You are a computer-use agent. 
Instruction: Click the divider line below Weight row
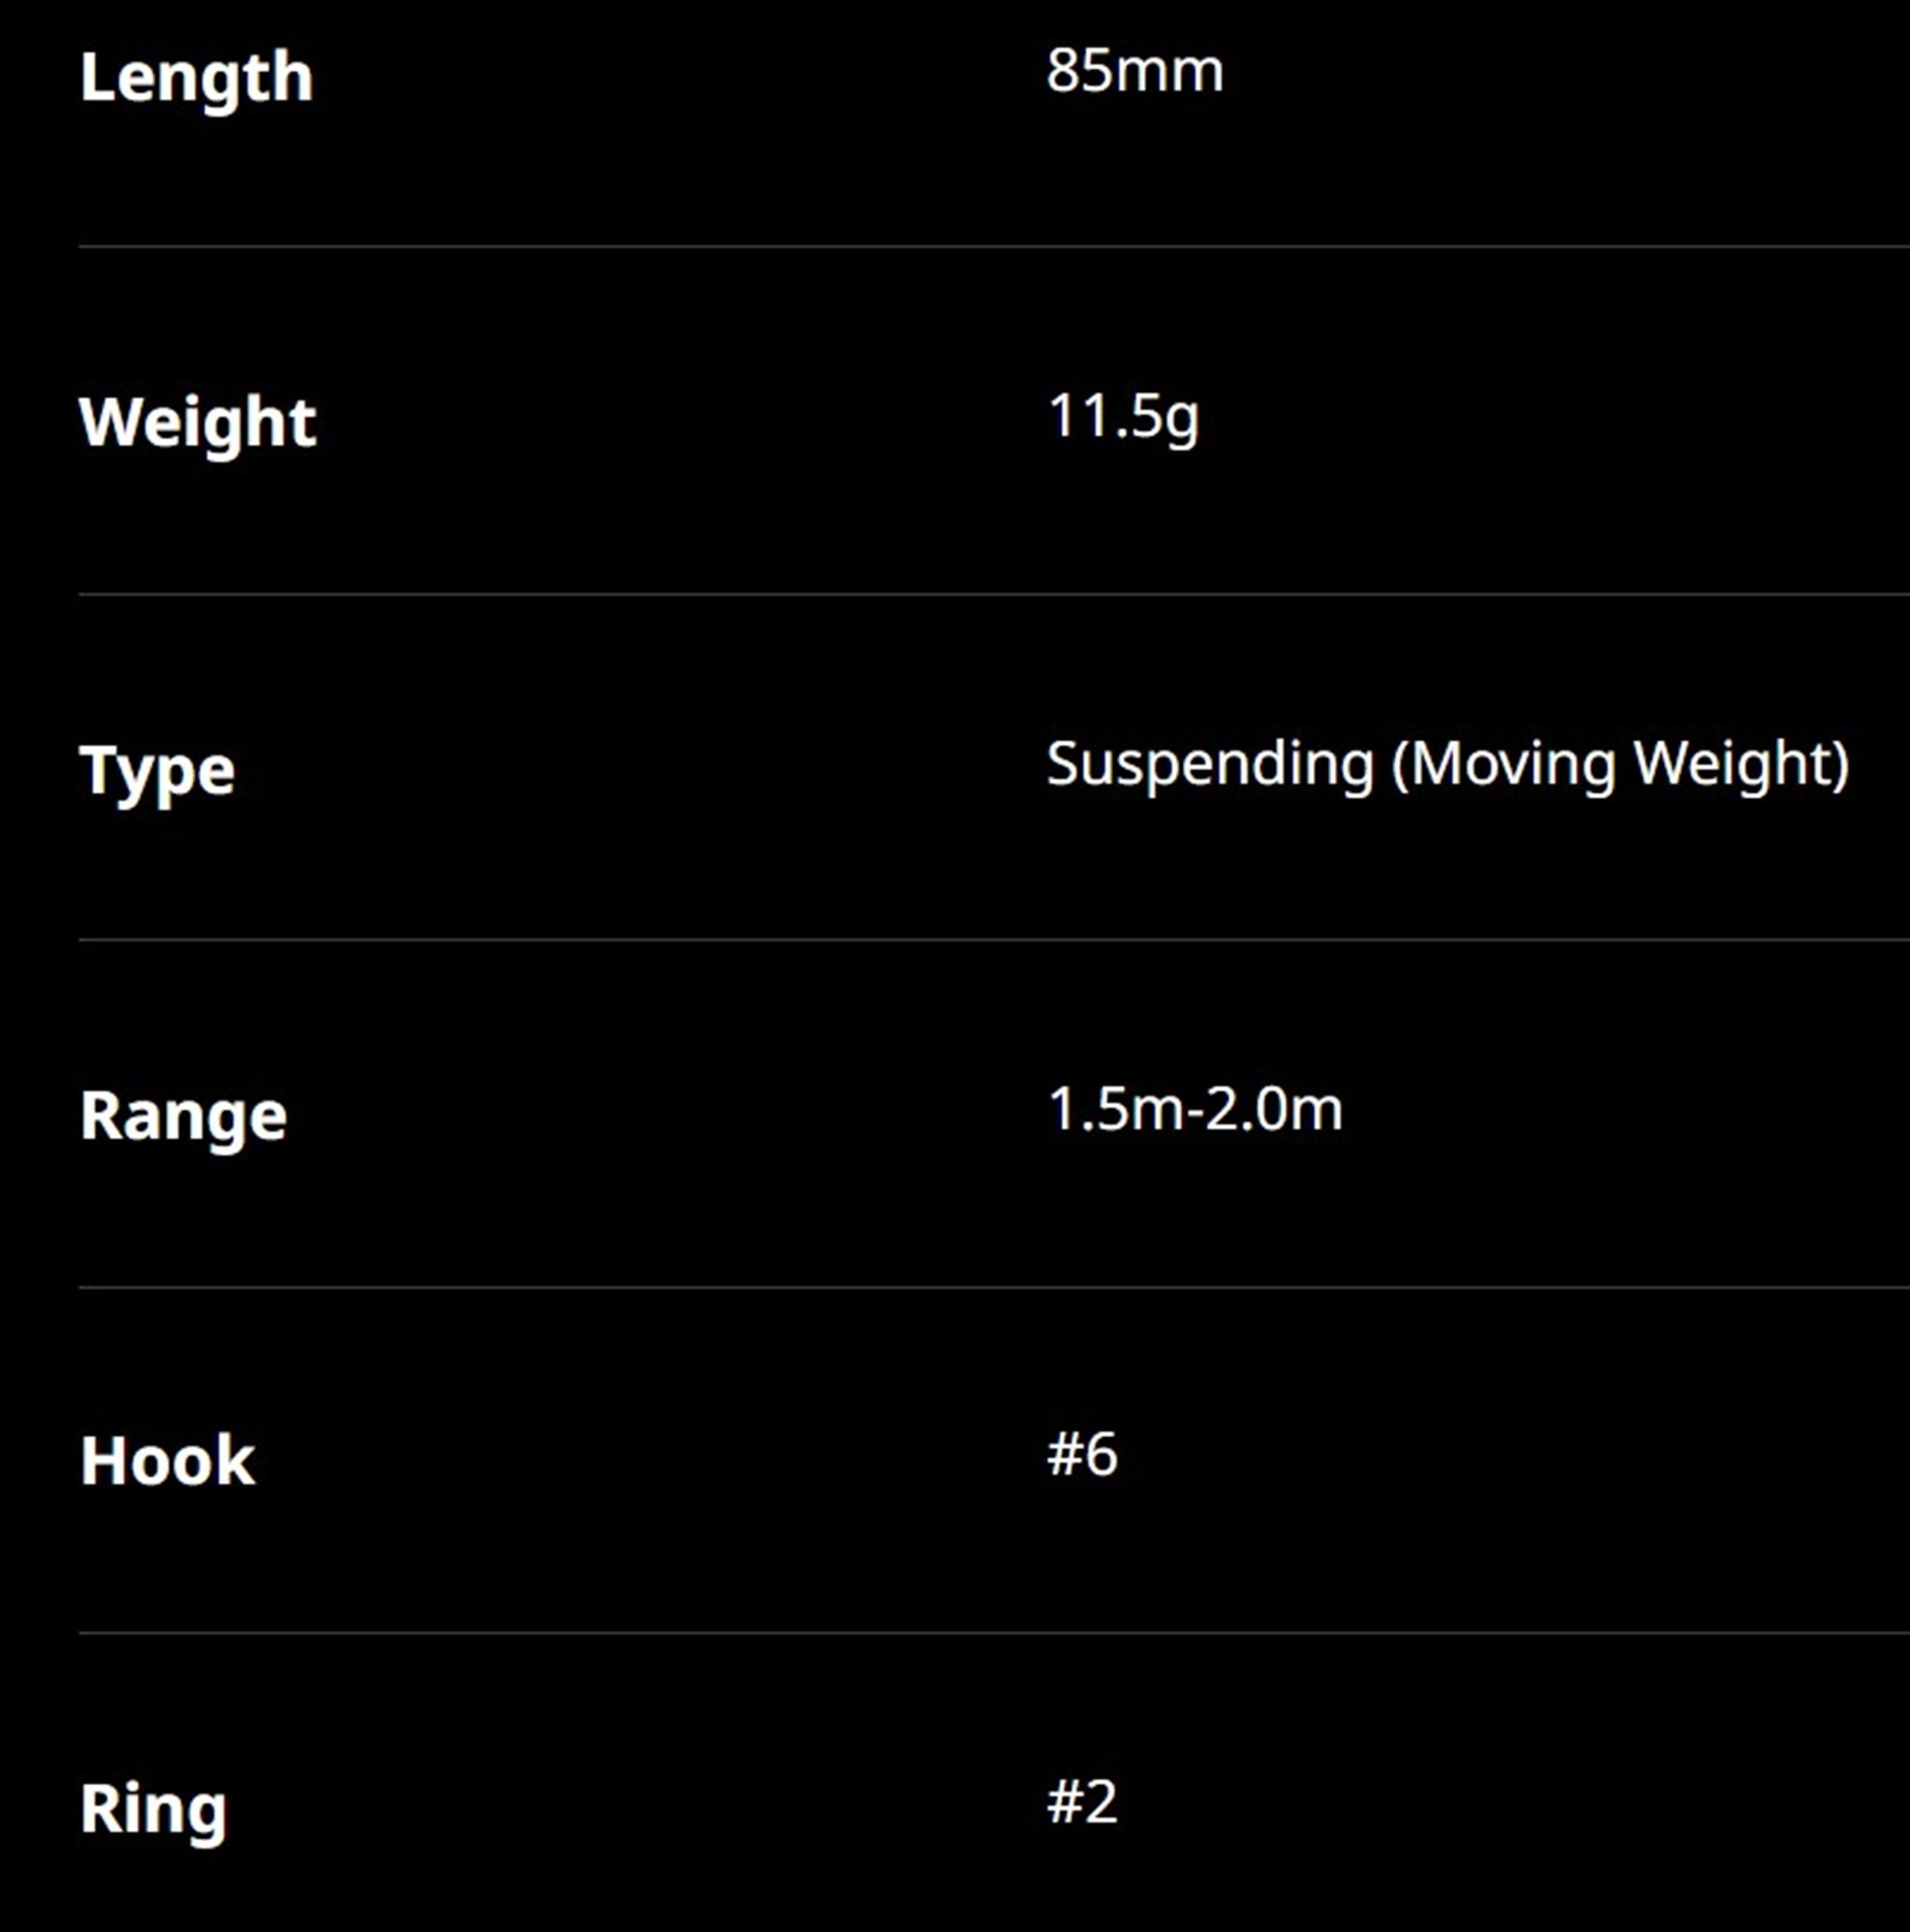point(994,594)
